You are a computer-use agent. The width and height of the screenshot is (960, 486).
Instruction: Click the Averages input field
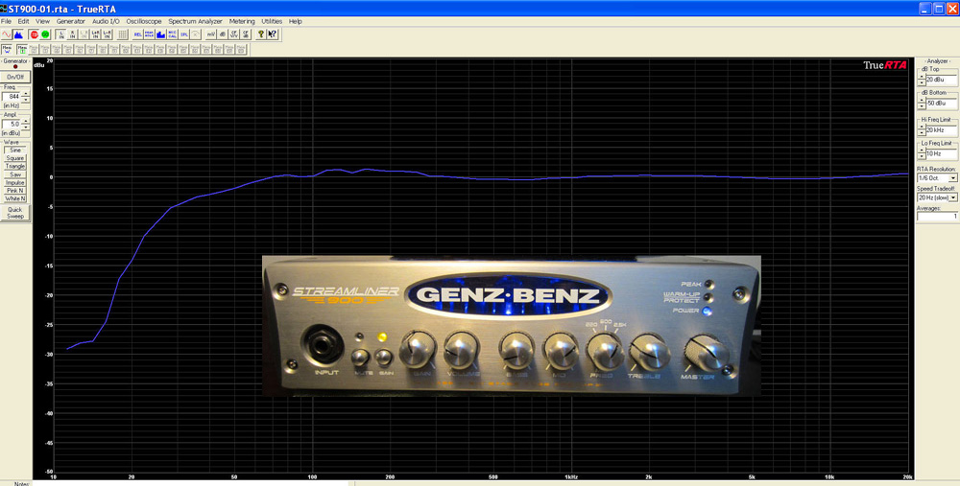pyautogui.click(x=937, y=217)
